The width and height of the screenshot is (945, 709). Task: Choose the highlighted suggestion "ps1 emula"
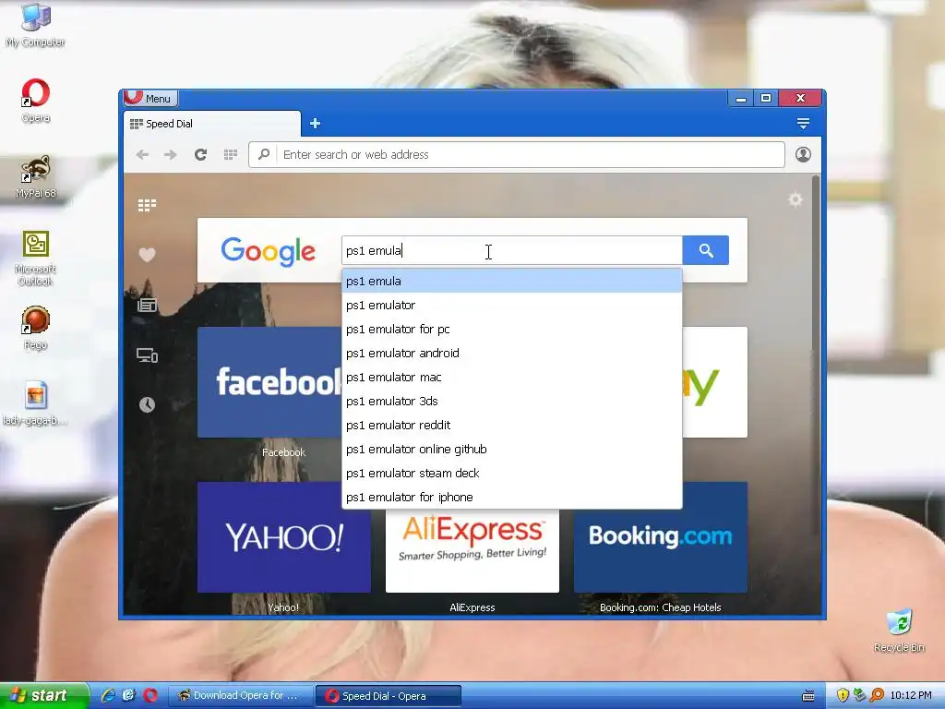[511, 281]
